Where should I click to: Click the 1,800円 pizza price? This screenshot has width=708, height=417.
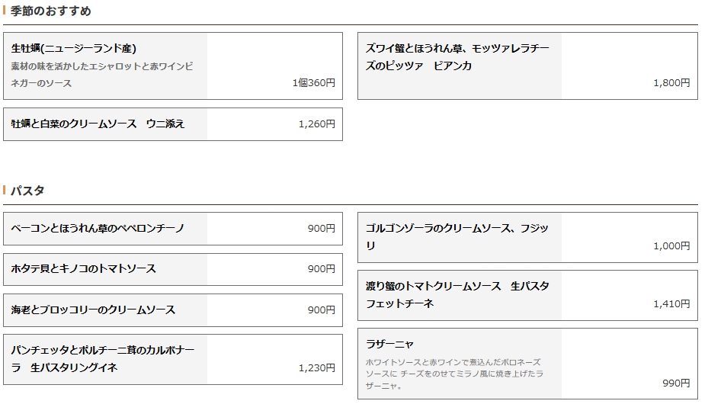pyautogui.click(x=671, y=82)
